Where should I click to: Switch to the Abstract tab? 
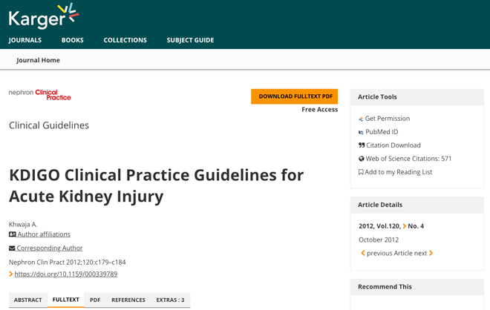(x=27, y=300)
